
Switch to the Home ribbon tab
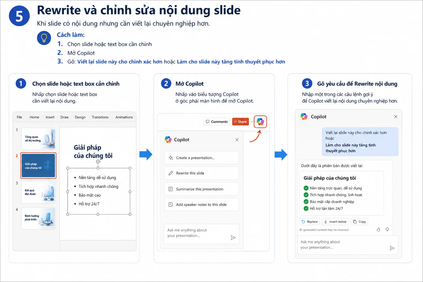pyautogui.click(x=34, y=117)
